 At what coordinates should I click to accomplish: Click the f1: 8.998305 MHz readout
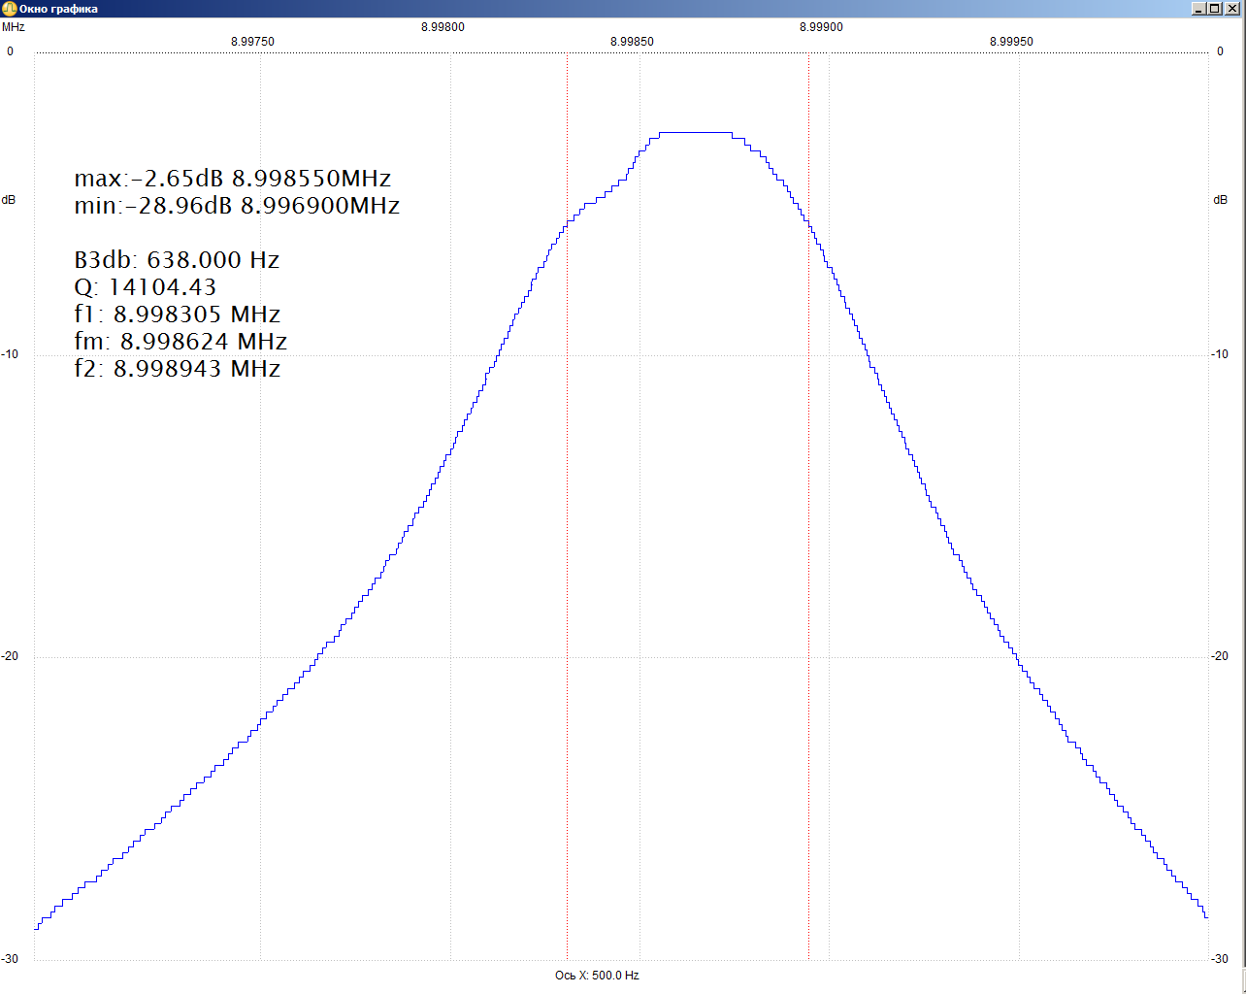(x=178, y=315)
